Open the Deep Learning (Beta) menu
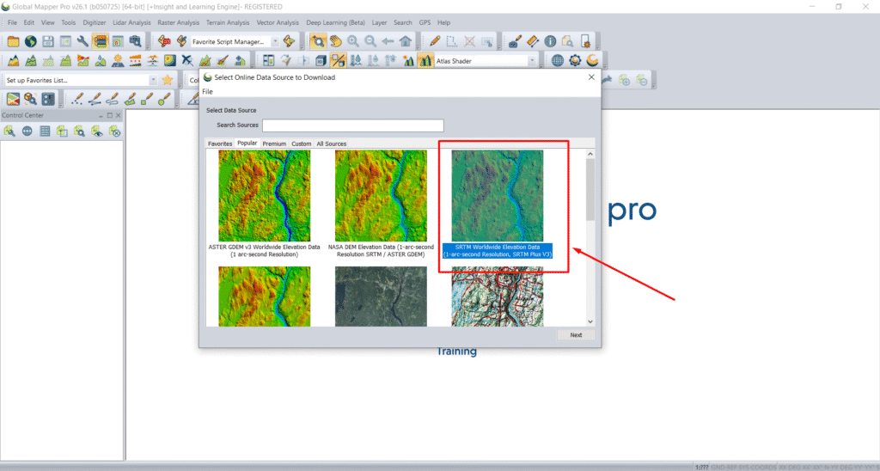 (335, 22)
